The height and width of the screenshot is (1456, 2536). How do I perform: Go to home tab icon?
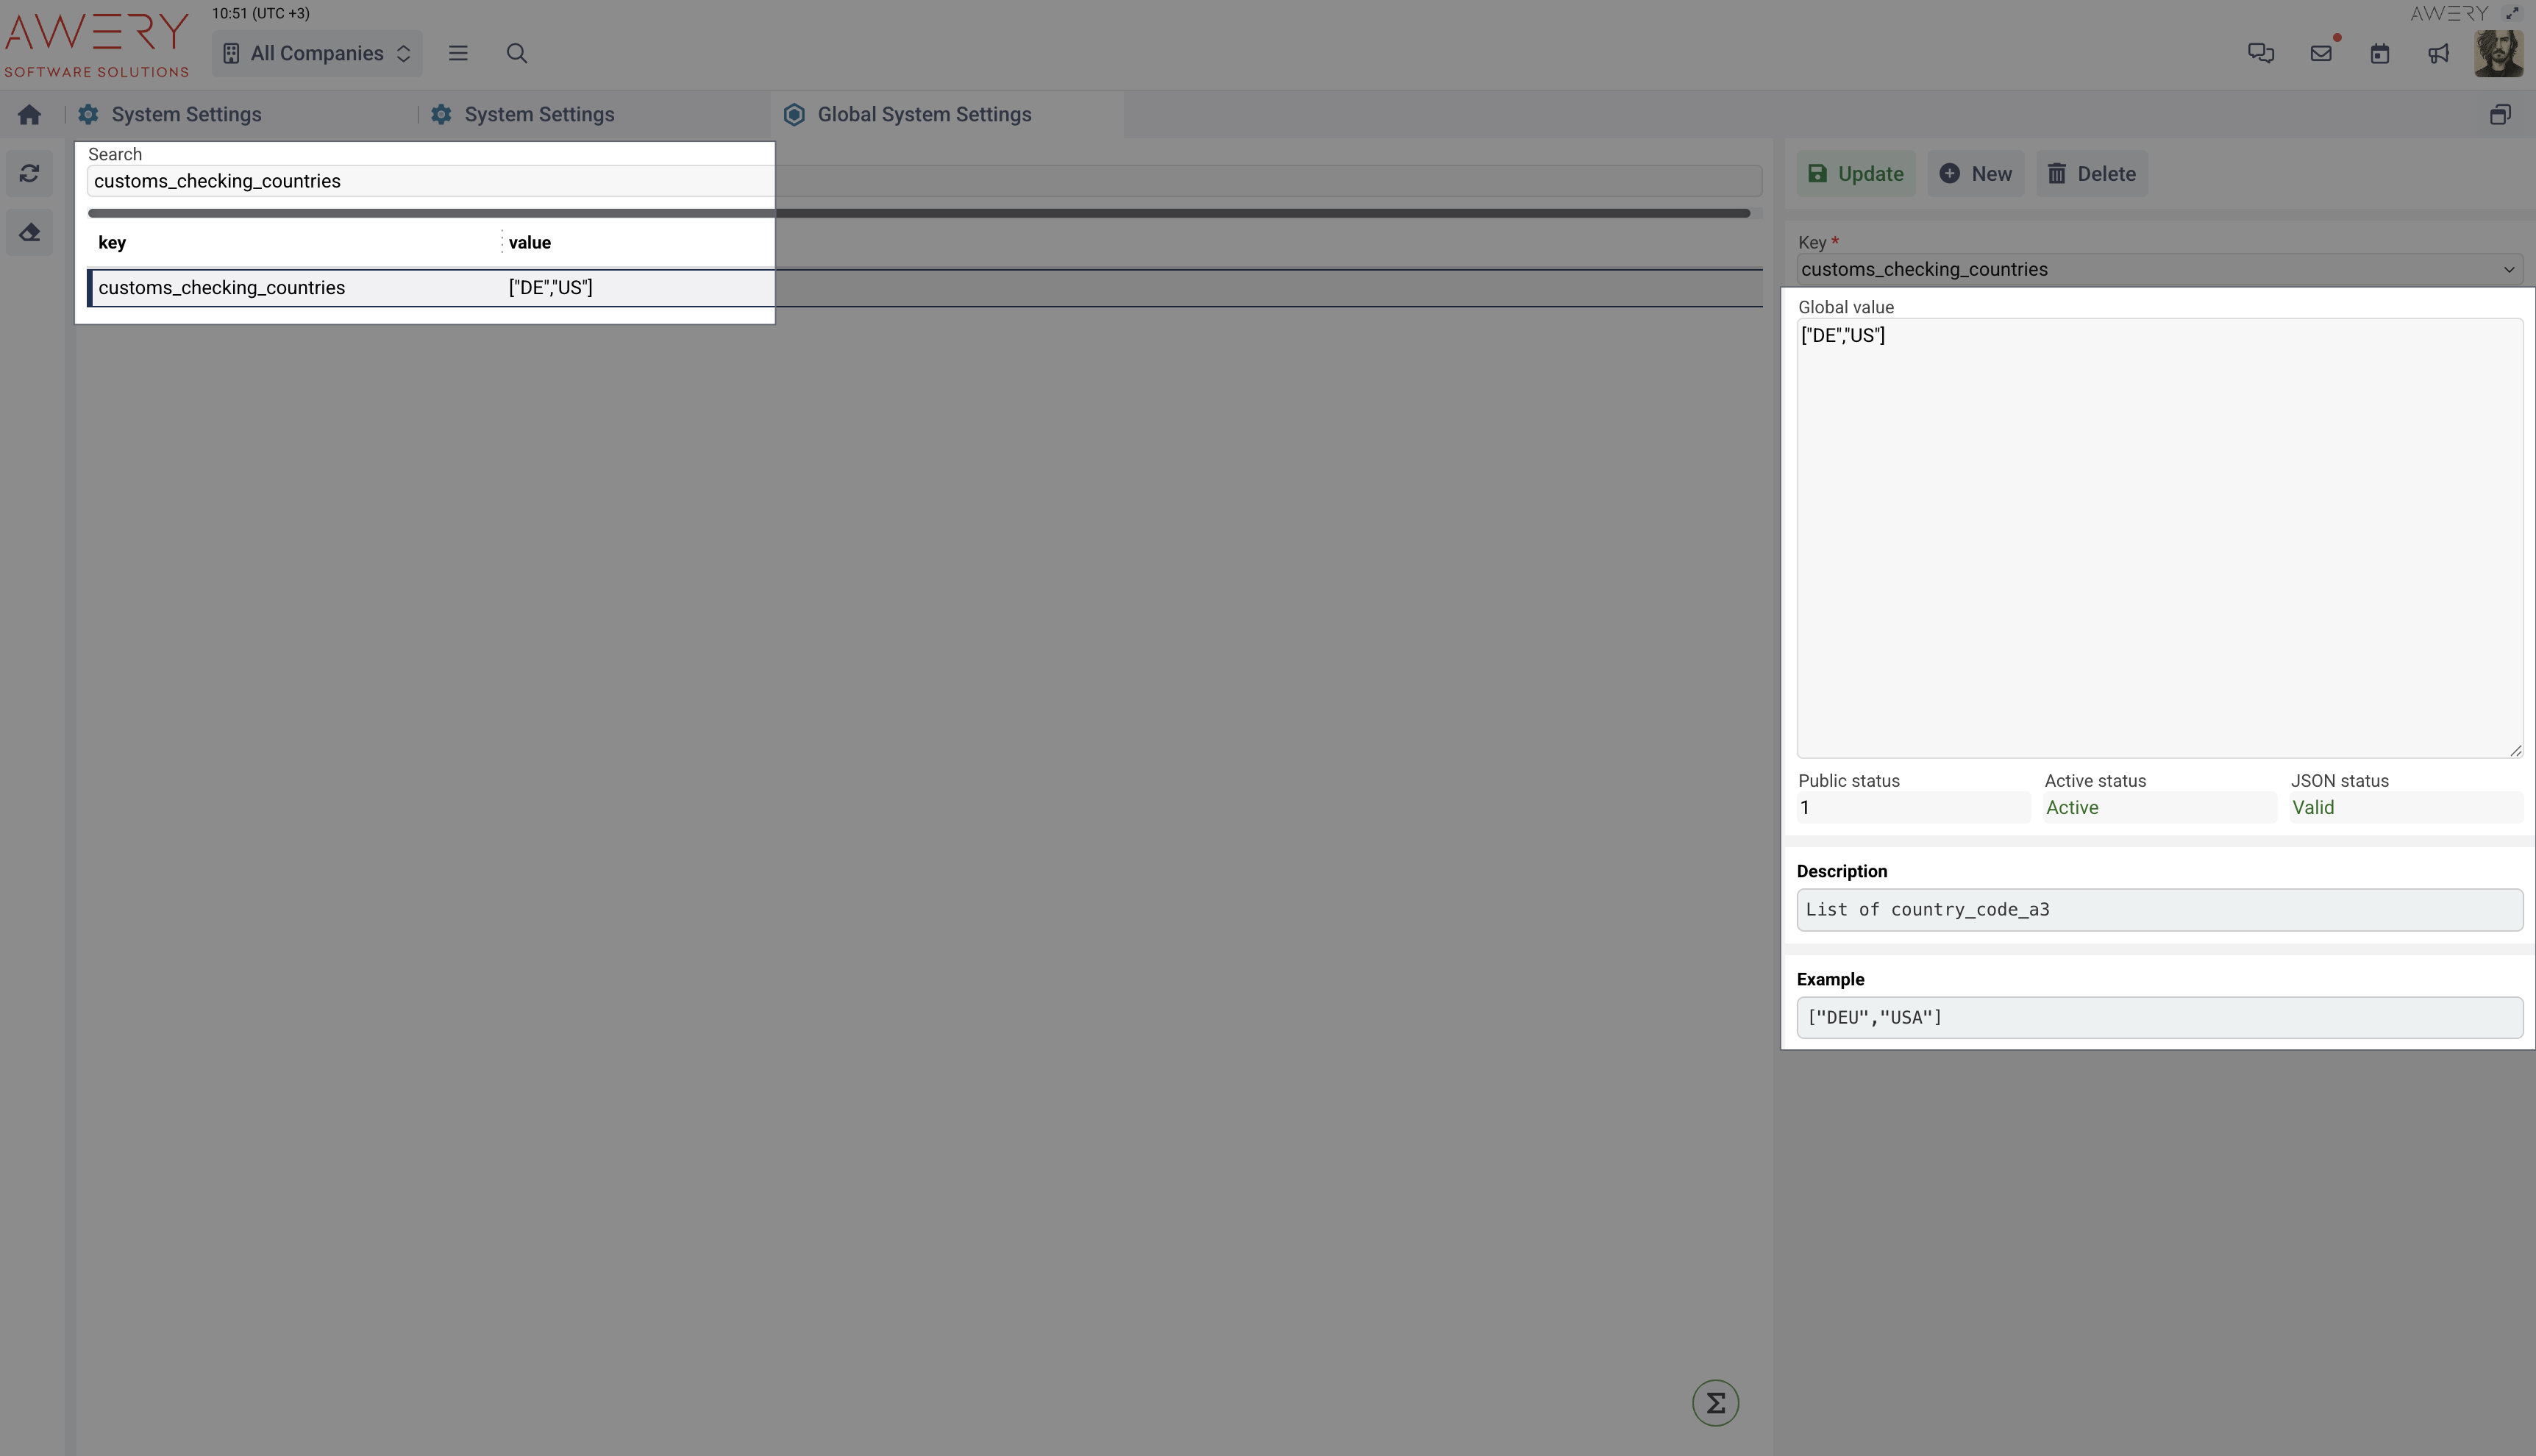point(29,115)
